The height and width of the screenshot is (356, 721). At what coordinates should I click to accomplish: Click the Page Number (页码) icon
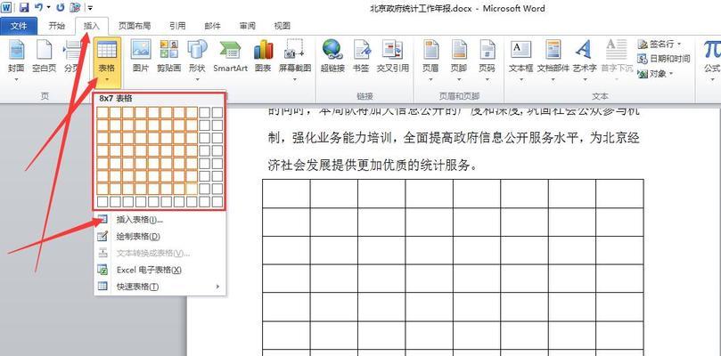point(487,49)
